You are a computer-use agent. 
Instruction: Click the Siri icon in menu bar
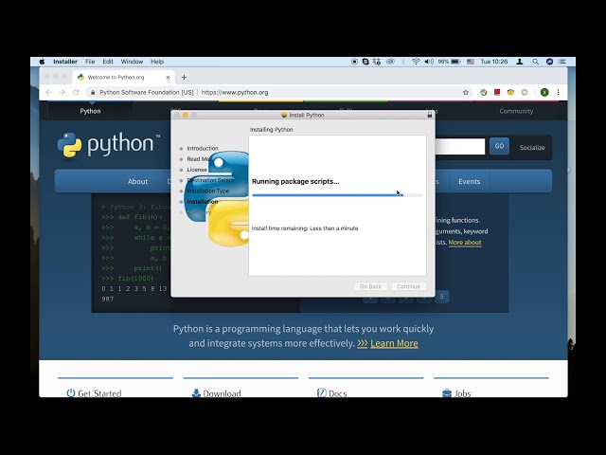click(549, 62)
